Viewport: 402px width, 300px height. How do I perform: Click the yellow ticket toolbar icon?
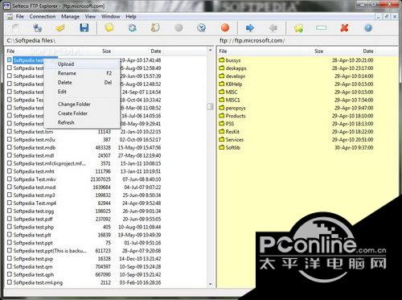tap(60, 28)
